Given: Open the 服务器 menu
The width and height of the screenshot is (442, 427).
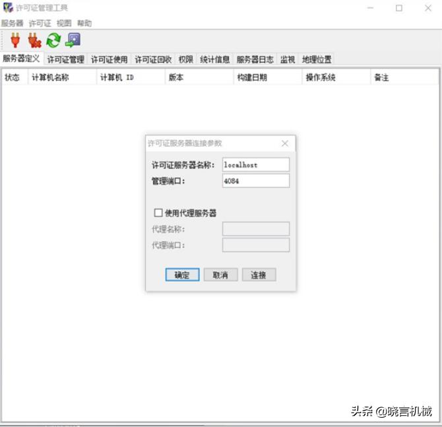Looking at the screenshot, I should [x=12, y=23].
